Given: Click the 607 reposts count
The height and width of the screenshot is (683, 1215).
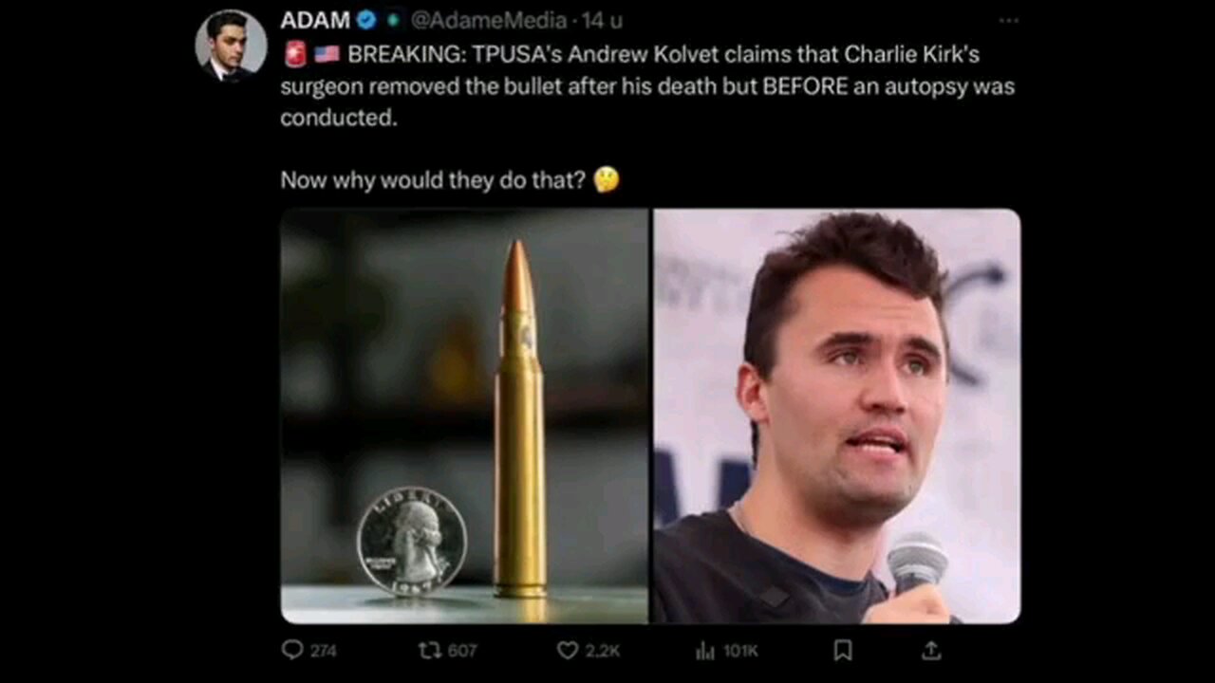Looking at the screenshot, I should click(x=462, y=651).
